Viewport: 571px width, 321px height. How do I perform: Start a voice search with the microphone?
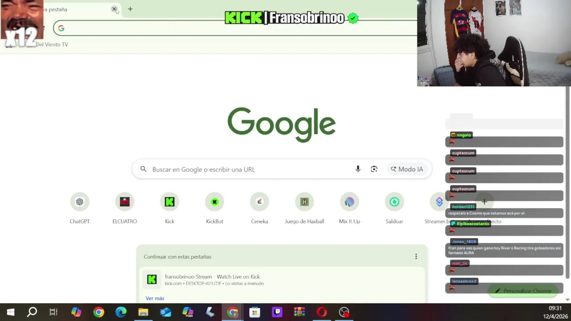pos(358,169)
